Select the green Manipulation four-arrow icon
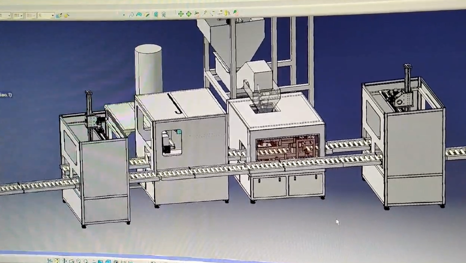This screenshot has height=263, width=466. point(180,14)
